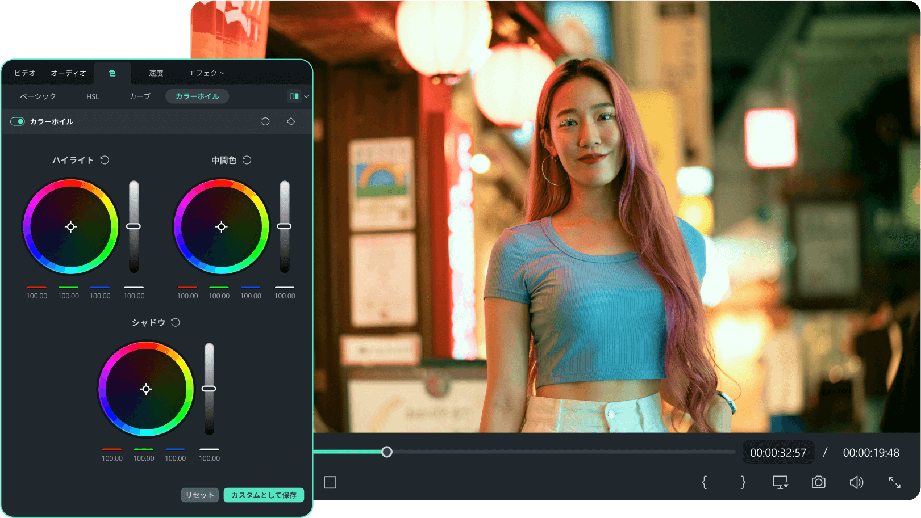
Task: Reset the シャドウ color wheel
Action: coord(176,322)
